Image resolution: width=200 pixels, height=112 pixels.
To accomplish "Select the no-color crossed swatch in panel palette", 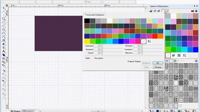I will [x=168, y=55].
